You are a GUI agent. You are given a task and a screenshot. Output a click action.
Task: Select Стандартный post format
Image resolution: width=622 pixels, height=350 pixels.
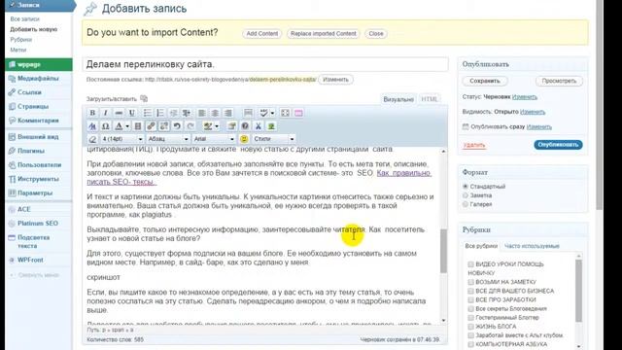tap(466, 186)
